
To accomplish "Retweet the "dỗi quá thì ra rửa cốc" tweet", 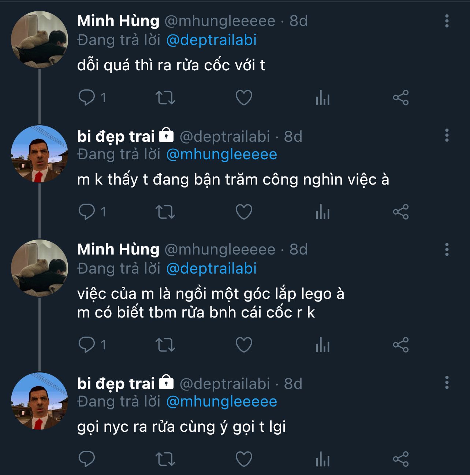I will [x=165, y=98].
